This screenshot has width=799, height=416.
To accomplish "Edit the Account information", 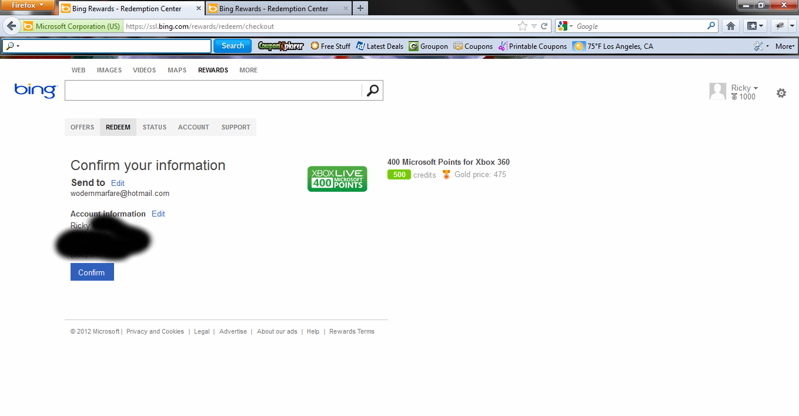I will click(158, 214).
